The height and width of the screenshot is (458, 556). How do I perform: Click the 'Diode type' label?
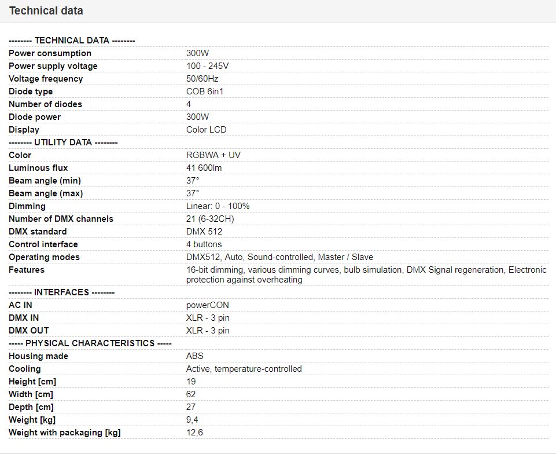31,91
